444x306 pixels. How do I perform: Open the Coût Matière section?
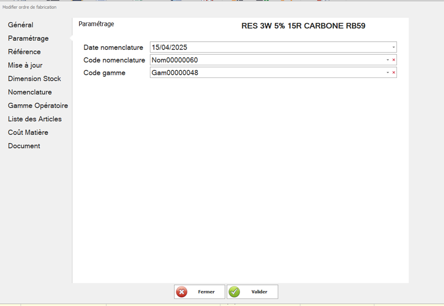pyautogui.click(x=28, y=132)
